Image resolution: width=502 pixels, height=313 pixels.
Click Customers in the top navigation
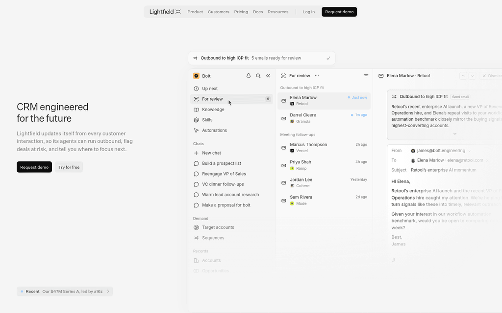point(218,12)
